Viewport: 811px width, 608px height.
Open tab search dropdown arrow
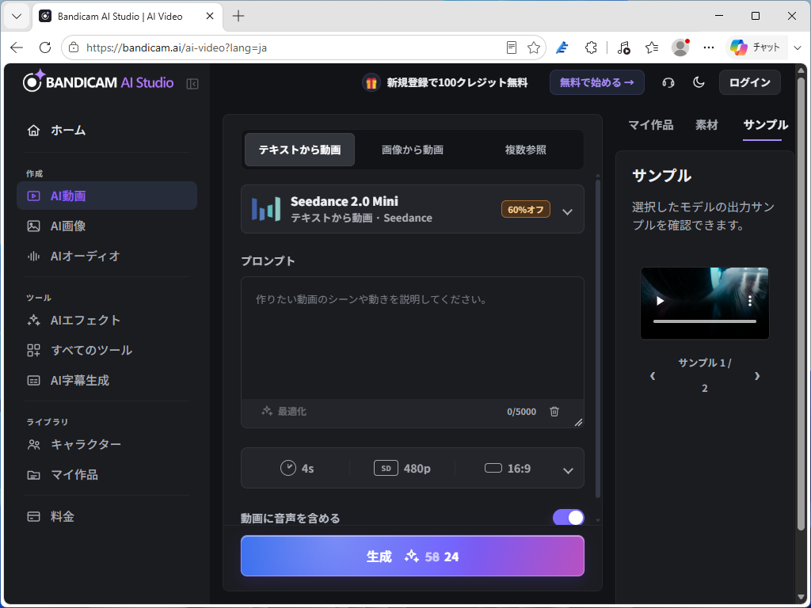point(17,16)
